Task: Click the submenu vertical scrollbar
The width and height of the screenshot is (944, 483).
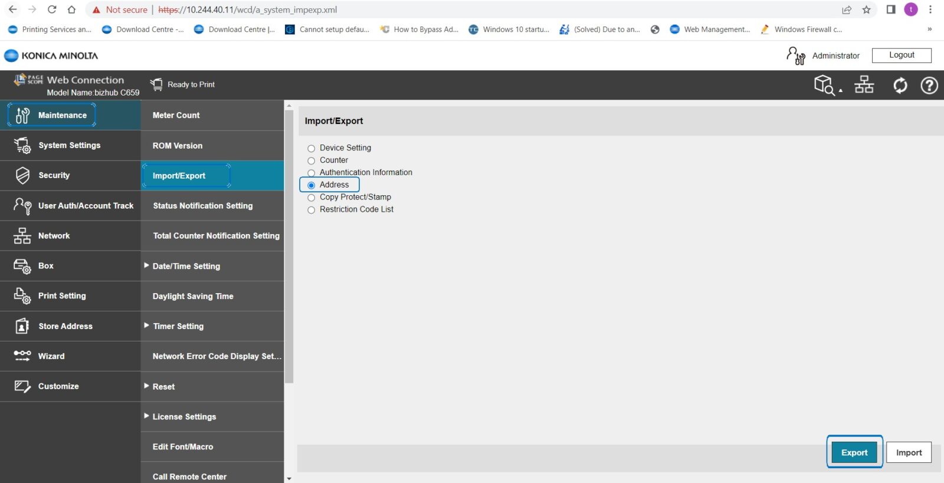Action: pyautogui.click(x=289, y=248)
